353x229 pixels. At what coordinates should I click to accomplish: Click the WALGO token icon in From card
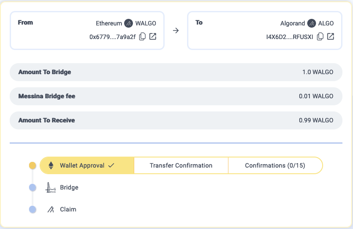coord(129,23)
